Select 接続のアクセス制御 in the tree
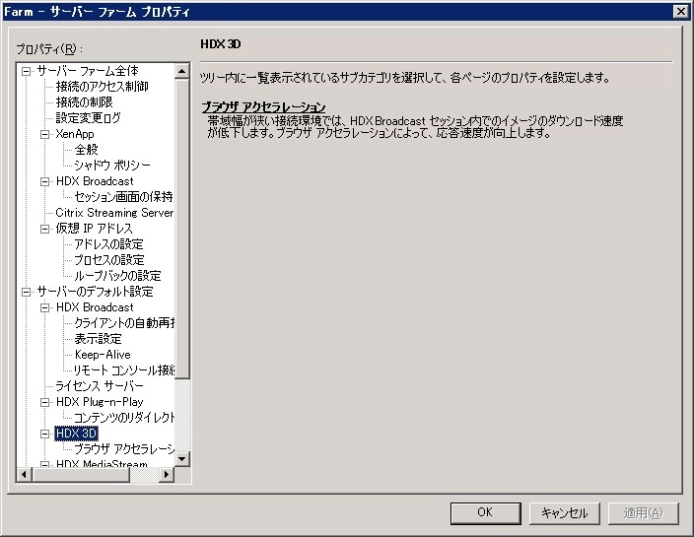 coord(102,87)
